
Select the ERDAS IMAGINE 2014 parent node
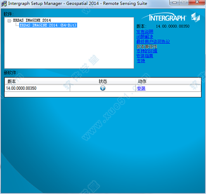click(32, 20)
